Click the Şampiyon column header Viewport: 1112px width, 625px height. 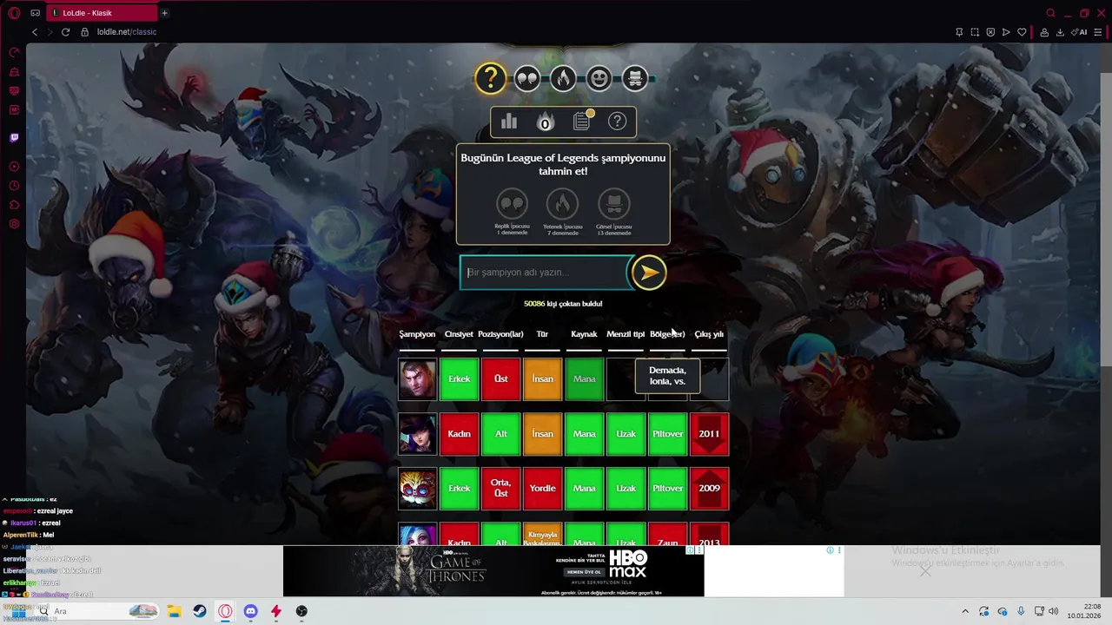pos(417,334)
